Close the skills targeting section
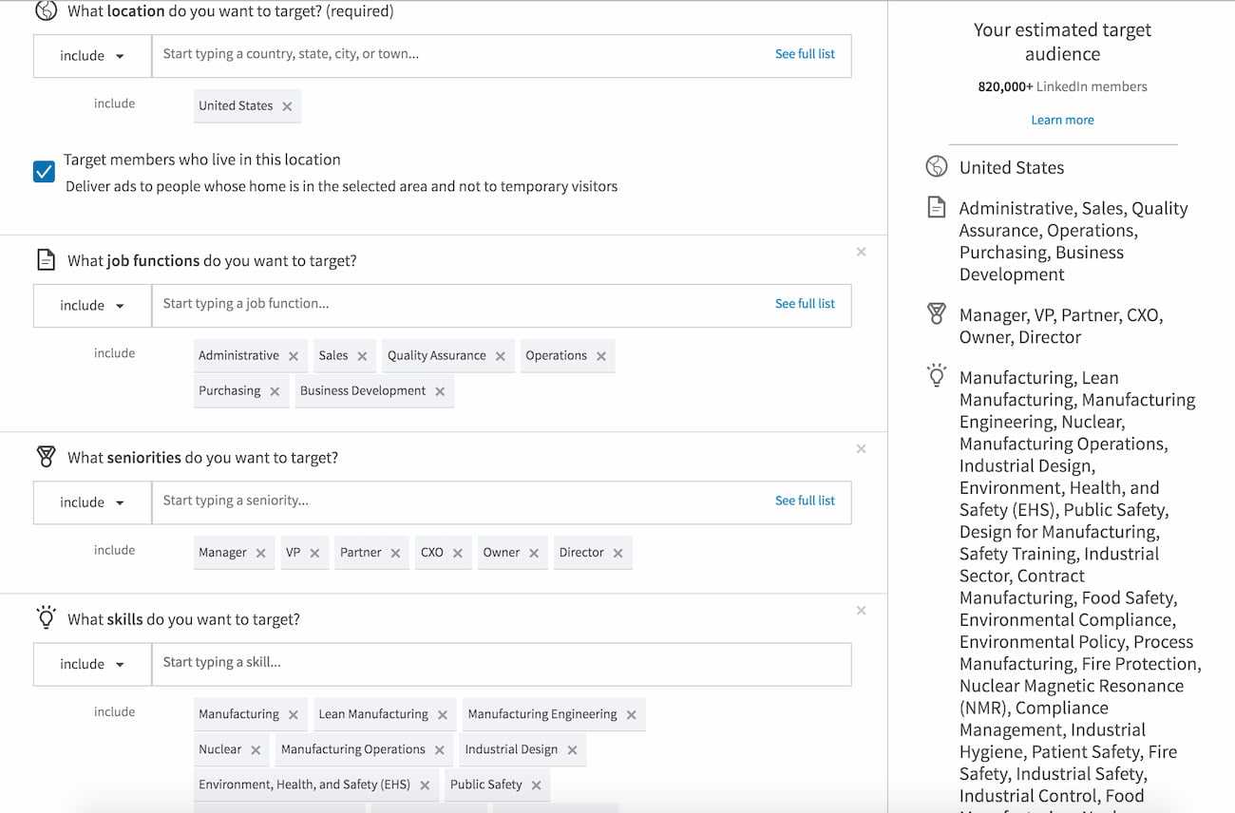The image size is (1235, 813). 861,610
